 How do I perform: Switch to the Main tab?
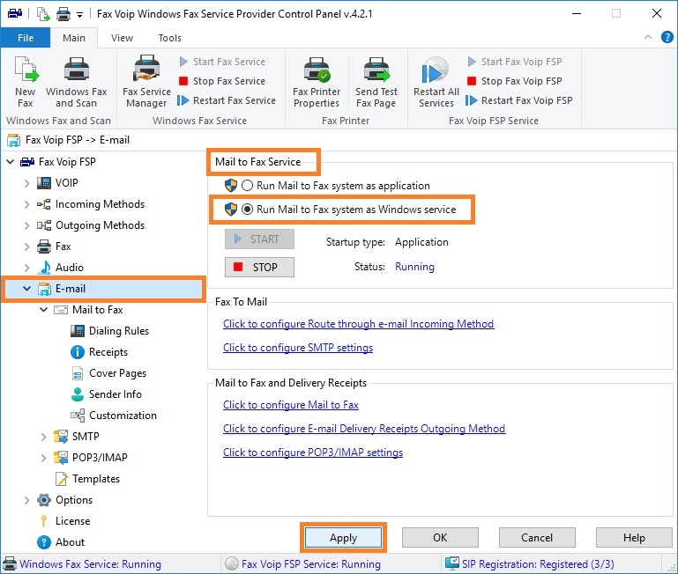[74, 38]
